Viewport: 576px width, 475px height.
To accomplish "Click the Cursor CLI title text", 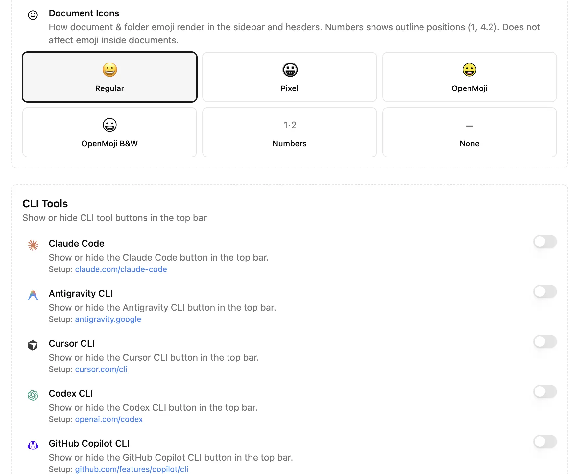I will (72, 343).
